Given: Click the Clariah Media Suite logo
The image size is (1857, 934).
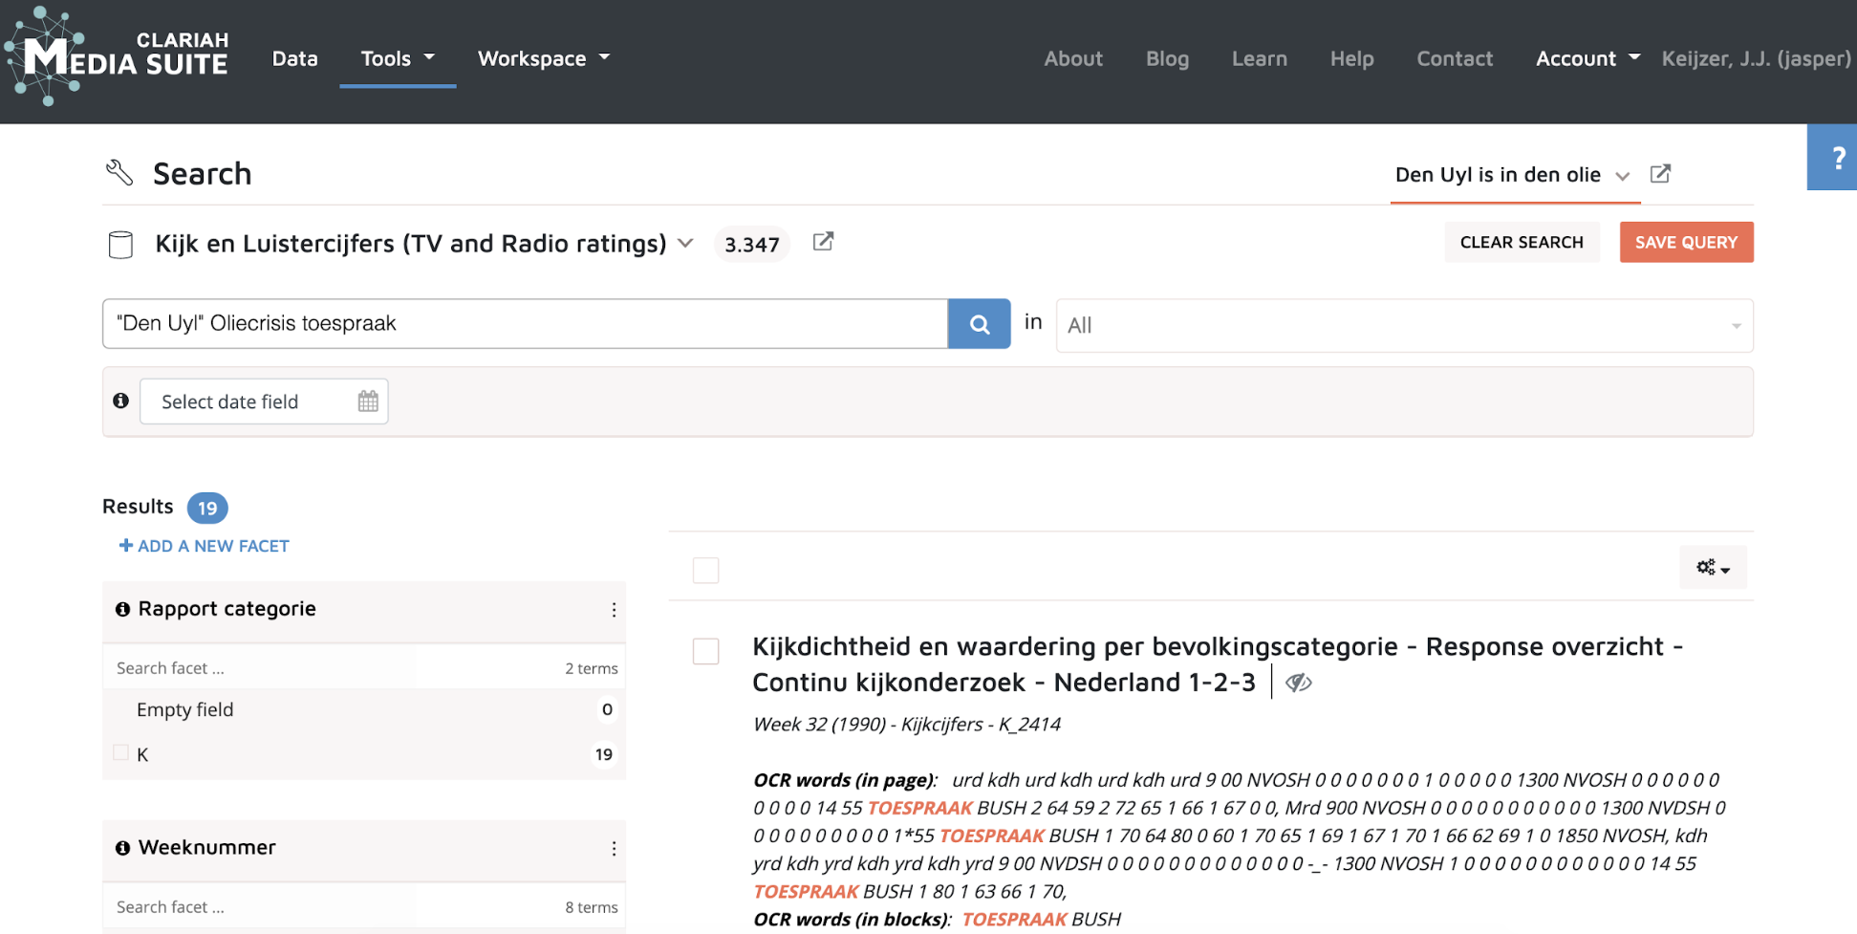Looking at the screenshot, I should click(117, 57).
